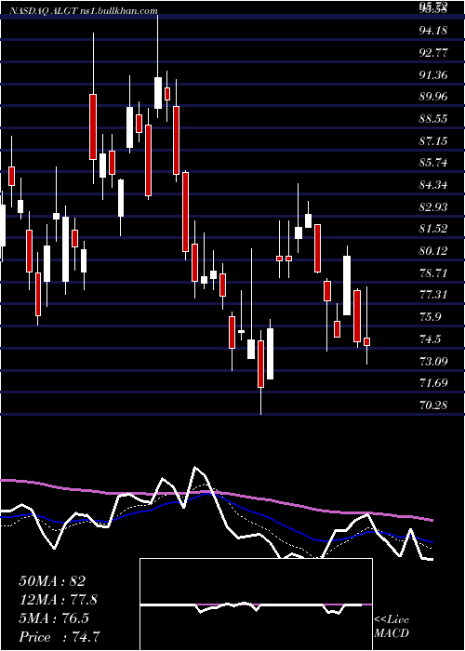Click the 85.74 price axis label
The height and width of the screenshot is (651, 465).
[433, 163]
